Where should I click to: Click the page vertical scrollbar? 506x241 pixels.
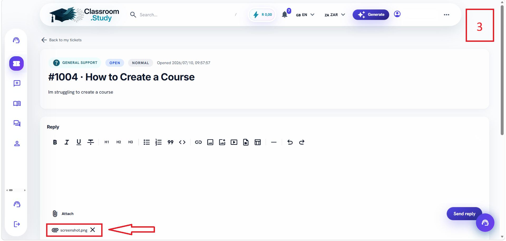502,70
